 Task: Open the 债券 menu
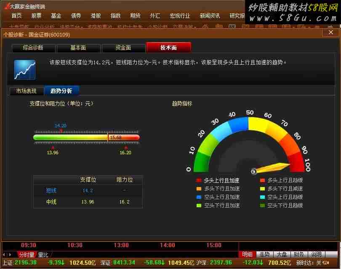click(x=76, y=16)
